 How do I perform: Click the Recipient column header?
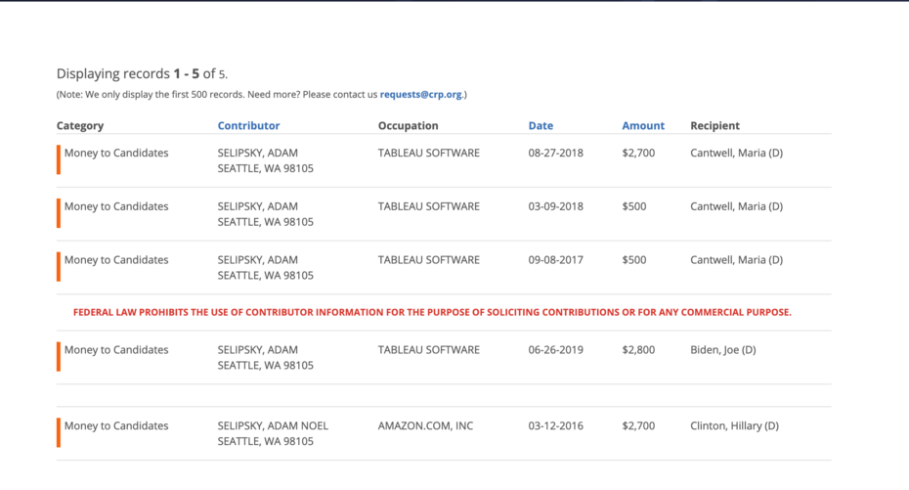[714, 126]
